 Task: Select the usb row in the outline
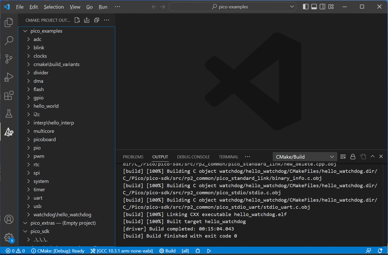pyautogui.click(x=67, y=207)
